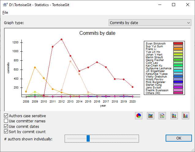Click 'Stefan Küng' legend label
The image size is (195, 152).
point(154,85)
